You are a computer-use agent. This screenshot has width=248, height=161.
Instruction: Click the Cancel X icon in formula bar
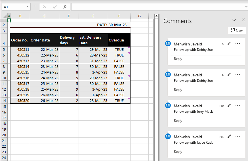click(45, 7)
